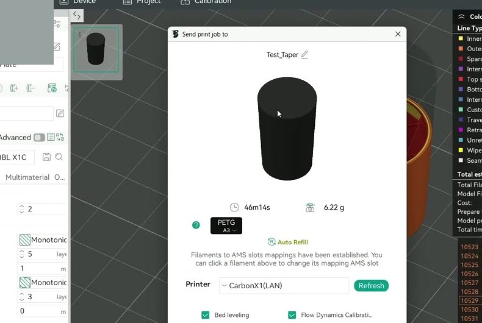Screen dimensions: 482x323
Task: Search process settings magnifier icon
Action: [x=59, y=157]
